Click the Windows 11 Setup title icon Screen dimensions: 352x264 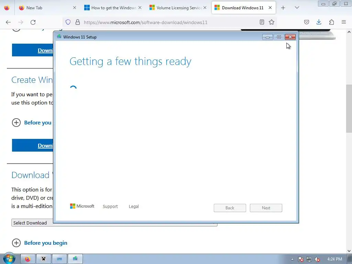[x=59, y=36]
